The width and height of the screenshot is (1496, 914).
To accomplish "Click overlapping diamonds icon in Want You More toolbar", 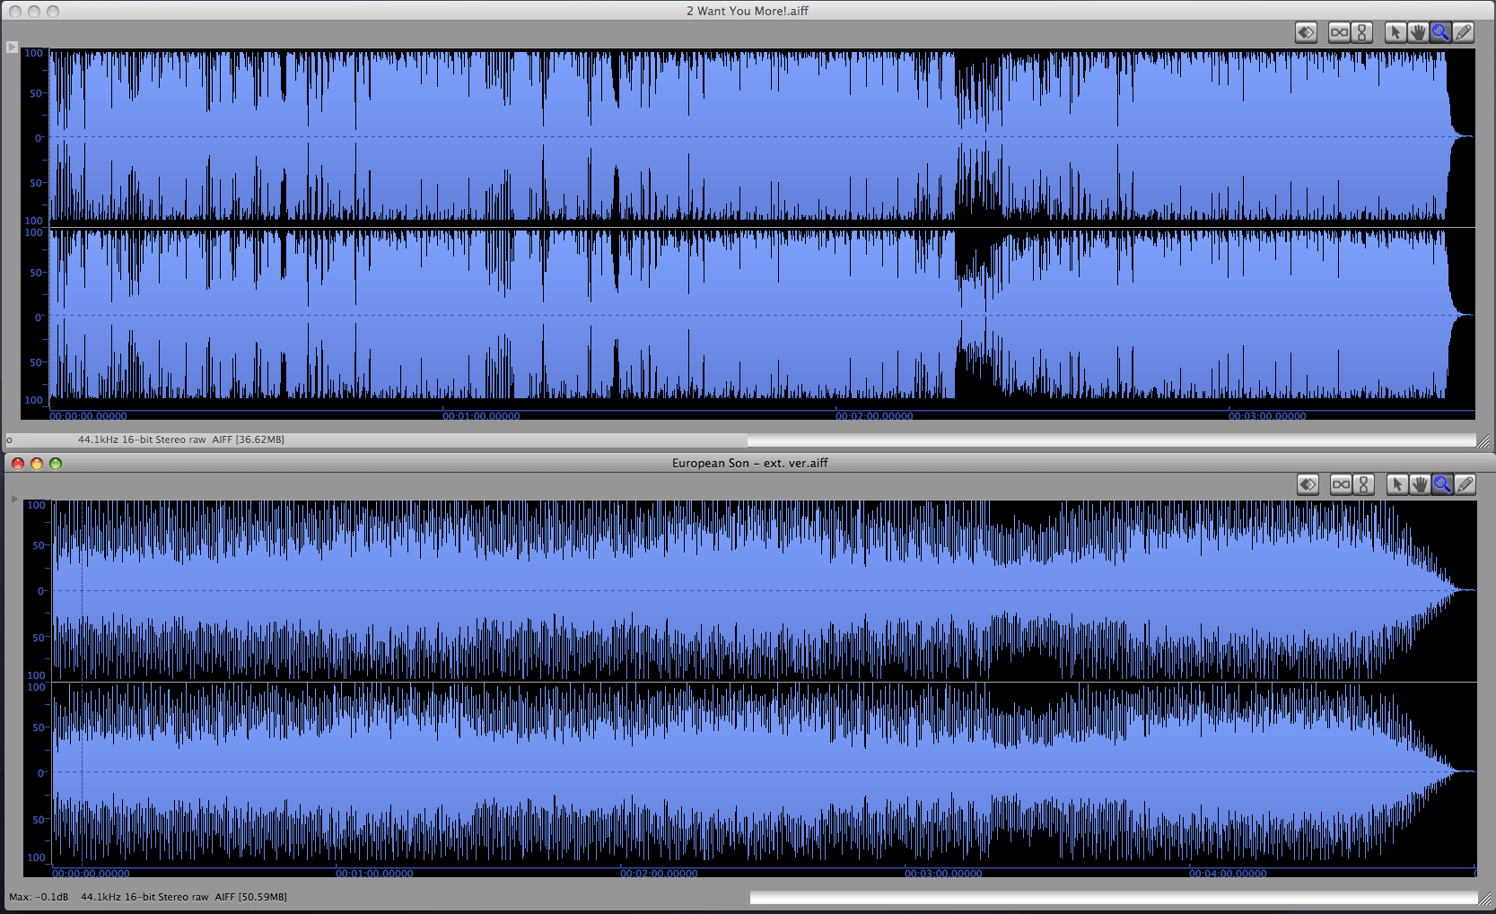I will click(1307, 33).
